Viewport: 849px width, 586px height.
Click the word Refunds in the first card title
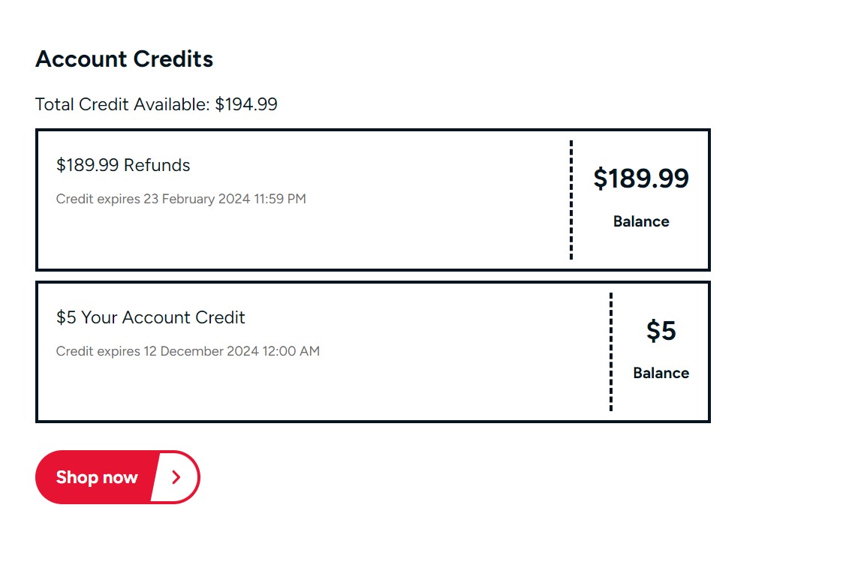pyautogui.click(x=157, y=165)
